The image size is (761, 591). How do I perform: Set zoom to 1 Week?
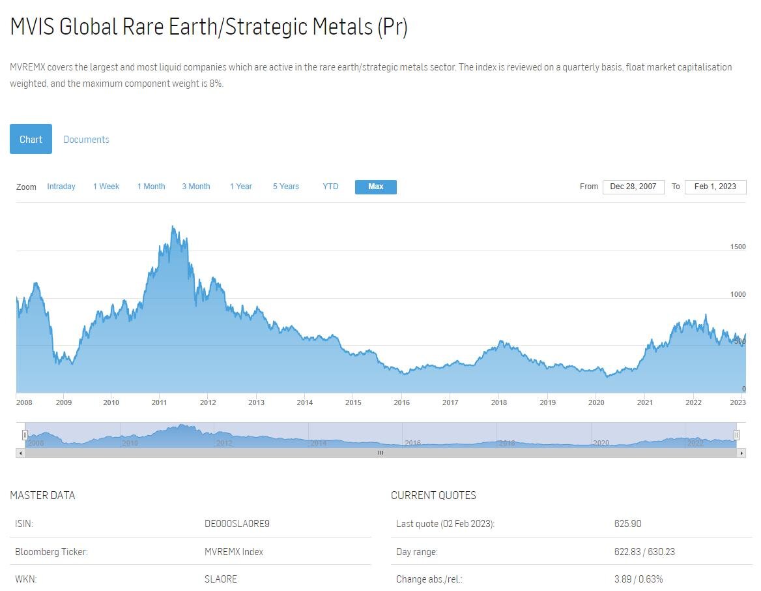coord(106,187)
